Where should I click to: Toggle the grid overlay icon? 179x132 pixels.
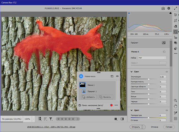pyautogui.click(x=176, y=119)
